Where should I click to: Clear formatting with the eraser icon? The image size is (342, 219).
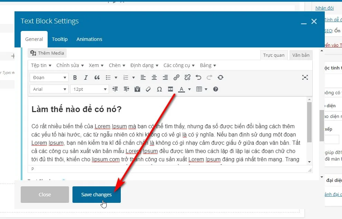tap(148, 89)
